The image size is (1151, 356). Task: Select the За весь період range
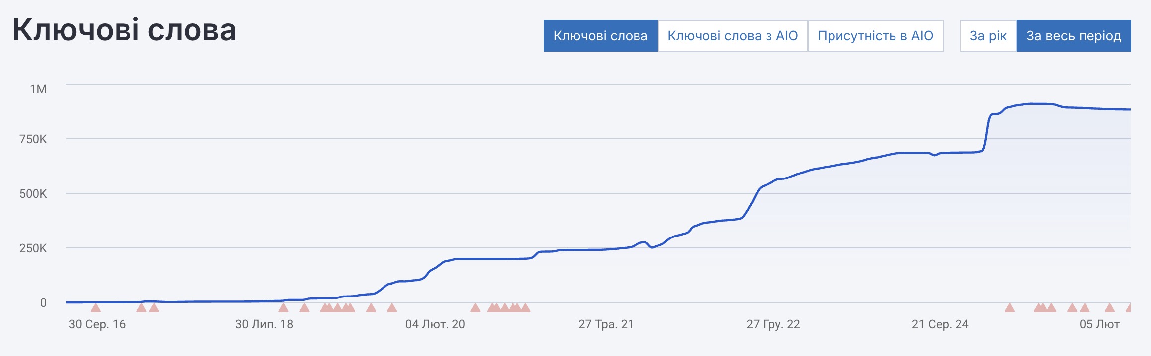(1074, 36)
